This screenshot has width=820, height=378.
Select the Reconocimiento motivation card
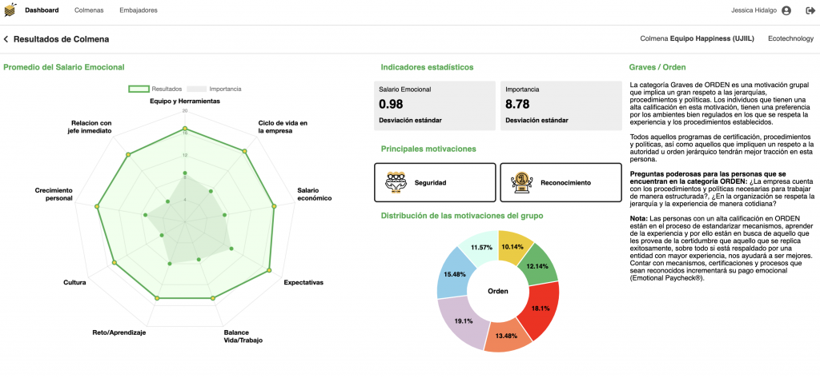[561, 182]
